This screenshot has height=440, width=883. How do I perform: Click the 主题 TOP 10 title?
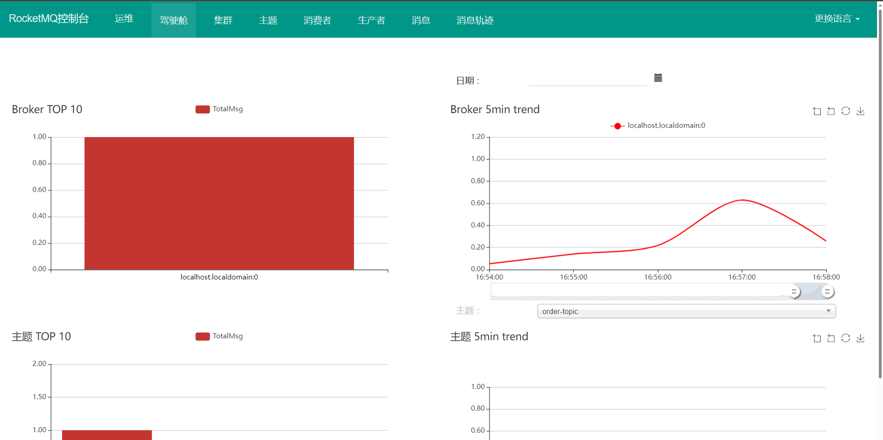point(41,337)
